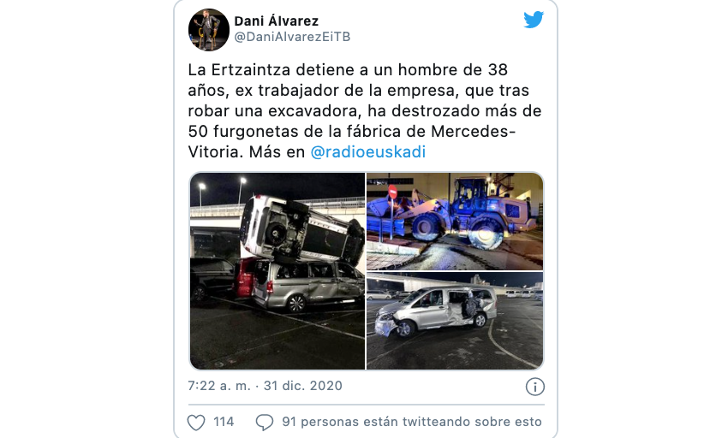This screenshot has width=704, height=438.
Task: Like the tweet with heart icon
Action: [x=196, y=423]
